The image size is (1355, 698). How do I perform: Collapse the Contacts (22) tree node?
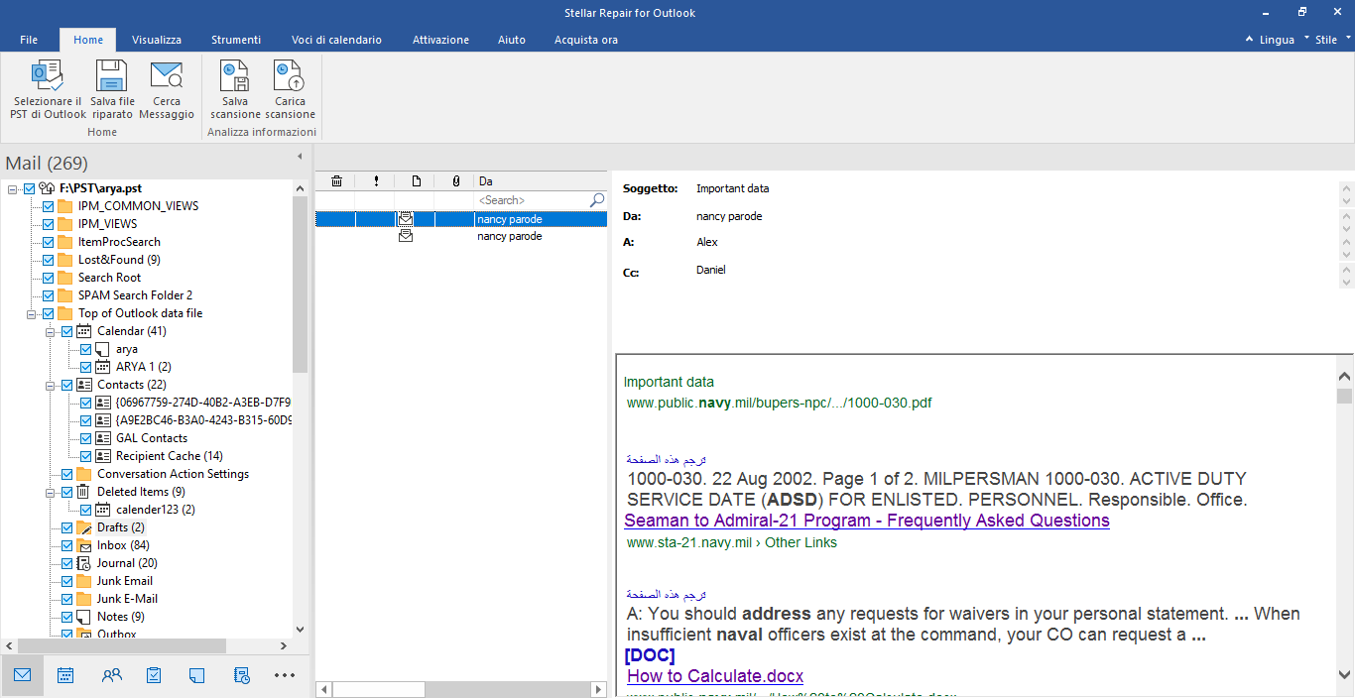tap(51, 385)
